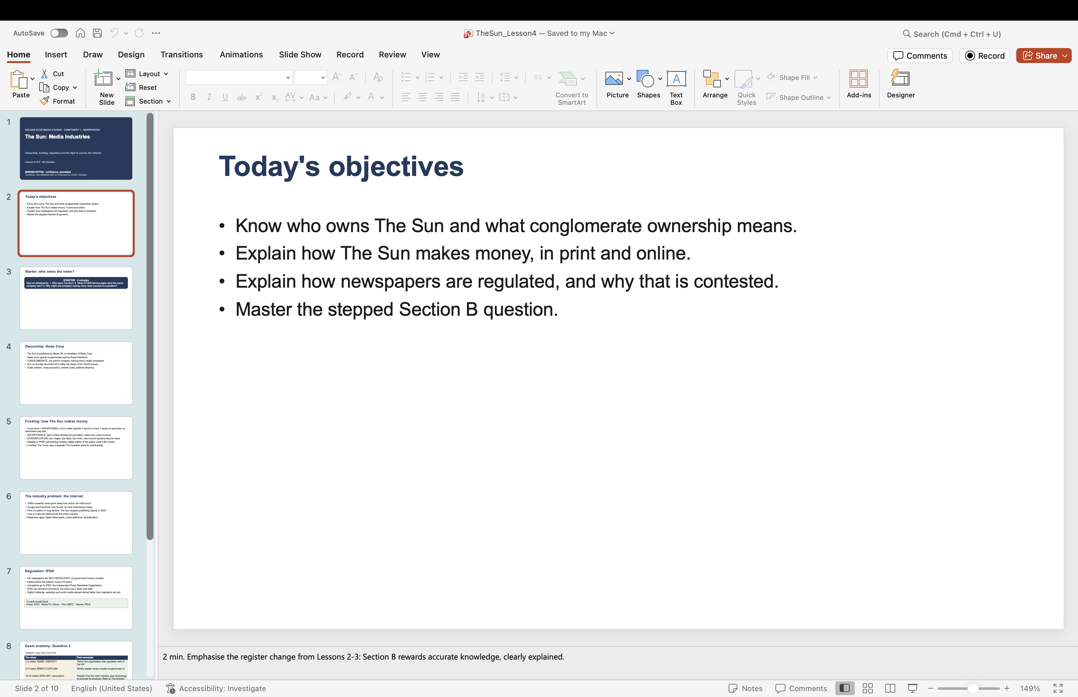Expand the Layout dropdown
This screenshot has width=1078, height=697.
(166, 74)
